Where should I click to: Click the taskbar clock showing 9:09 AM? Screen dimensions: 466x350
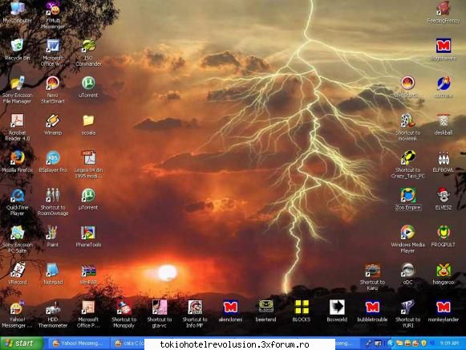click(x=449, y=344)
